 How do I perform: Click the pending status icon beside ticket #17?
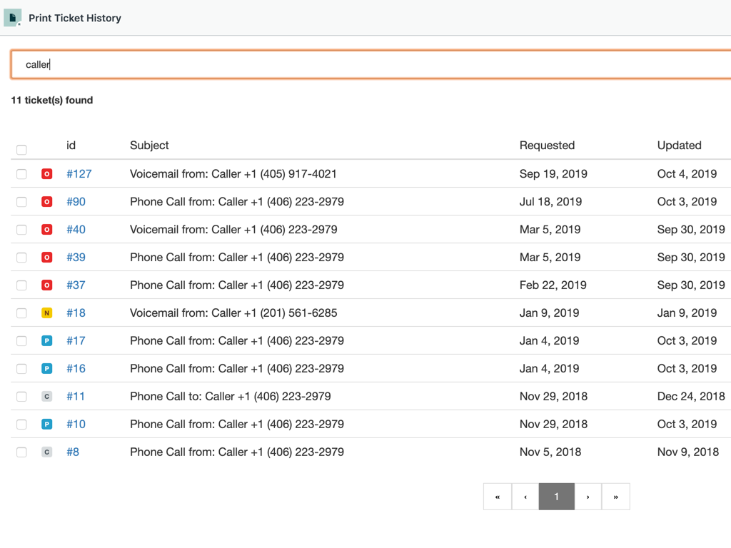(x=46, y=340)
